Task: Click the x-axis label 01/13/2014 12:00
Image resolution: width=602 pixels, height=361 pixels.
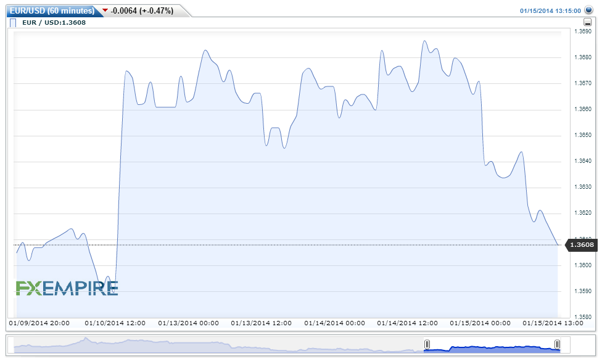Action: [x=262, y=323]
